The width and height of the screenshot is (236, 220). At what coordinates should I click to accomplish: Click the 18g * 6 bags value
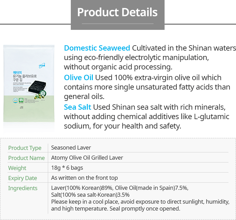click(x=67, y=168)
